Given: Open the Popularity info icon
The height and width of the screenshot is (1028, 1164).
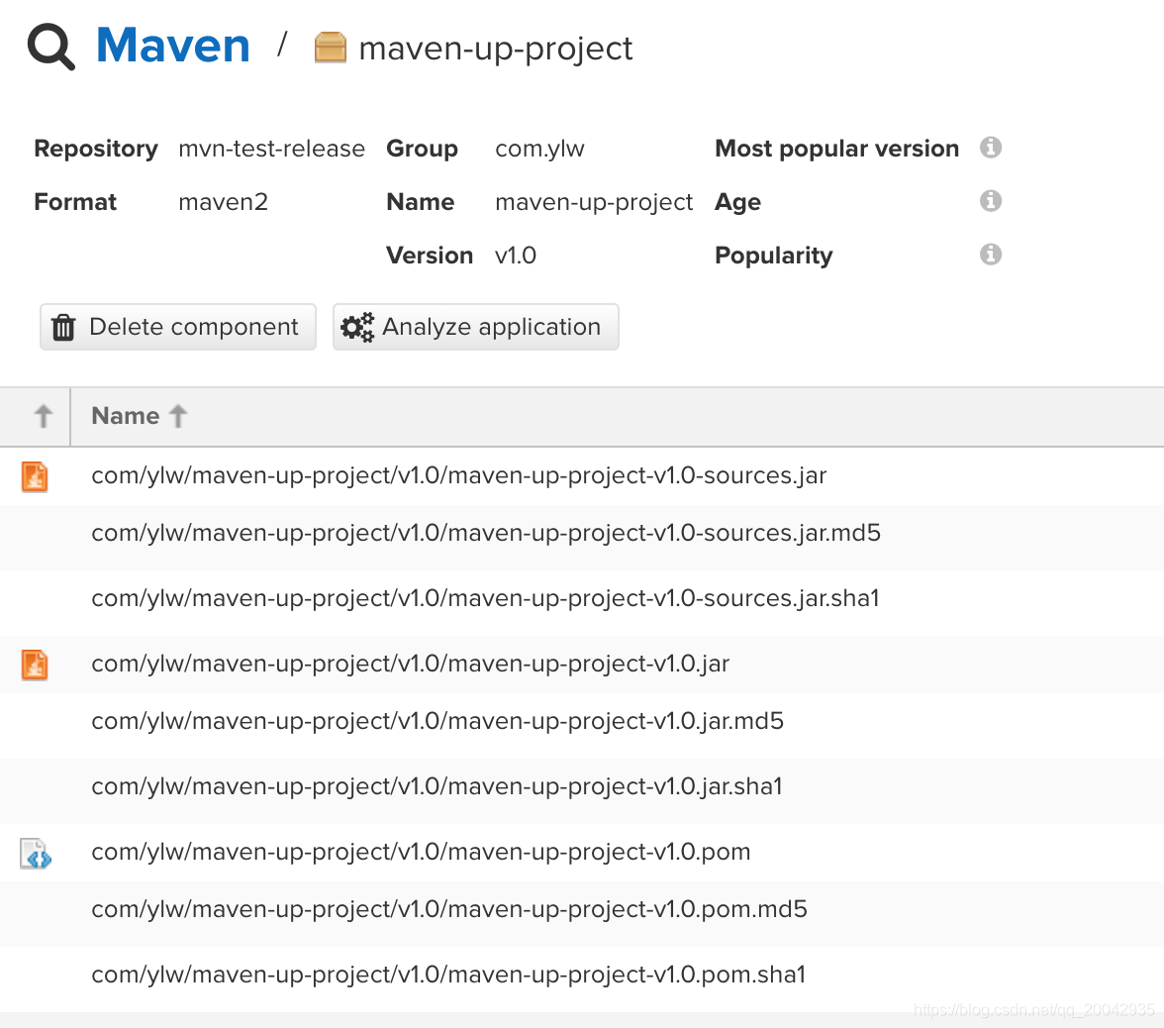Looking at the screenshot, I should (x=990, y=254).
